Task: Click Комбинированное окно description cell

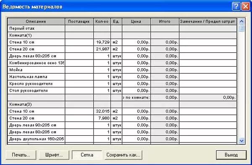Action: pos(36,63)
